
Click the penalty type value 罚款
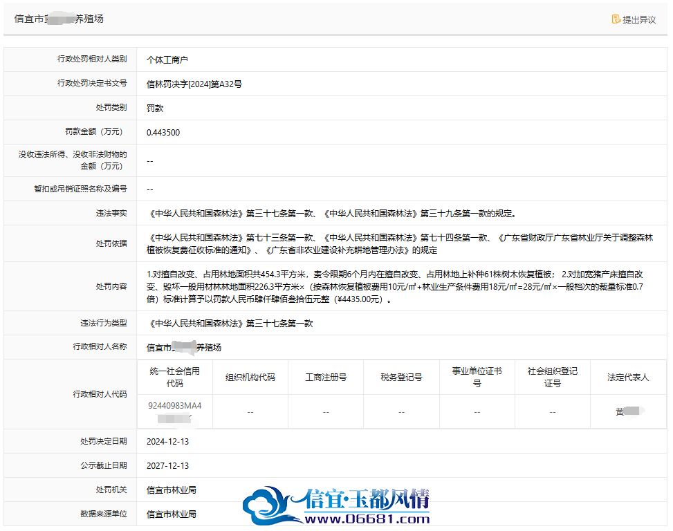(x=155, y=108)
